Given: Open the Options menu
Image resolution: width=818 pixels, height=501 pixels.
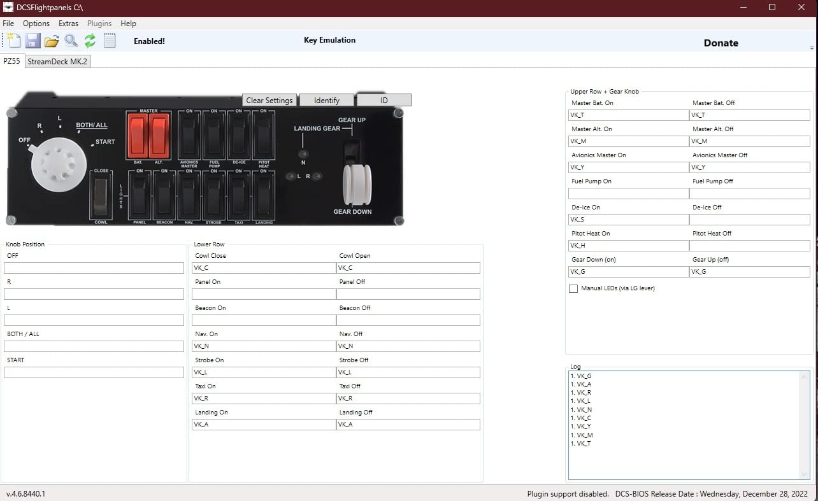Looking at the screenshot, I should click(x=36, y=24).
